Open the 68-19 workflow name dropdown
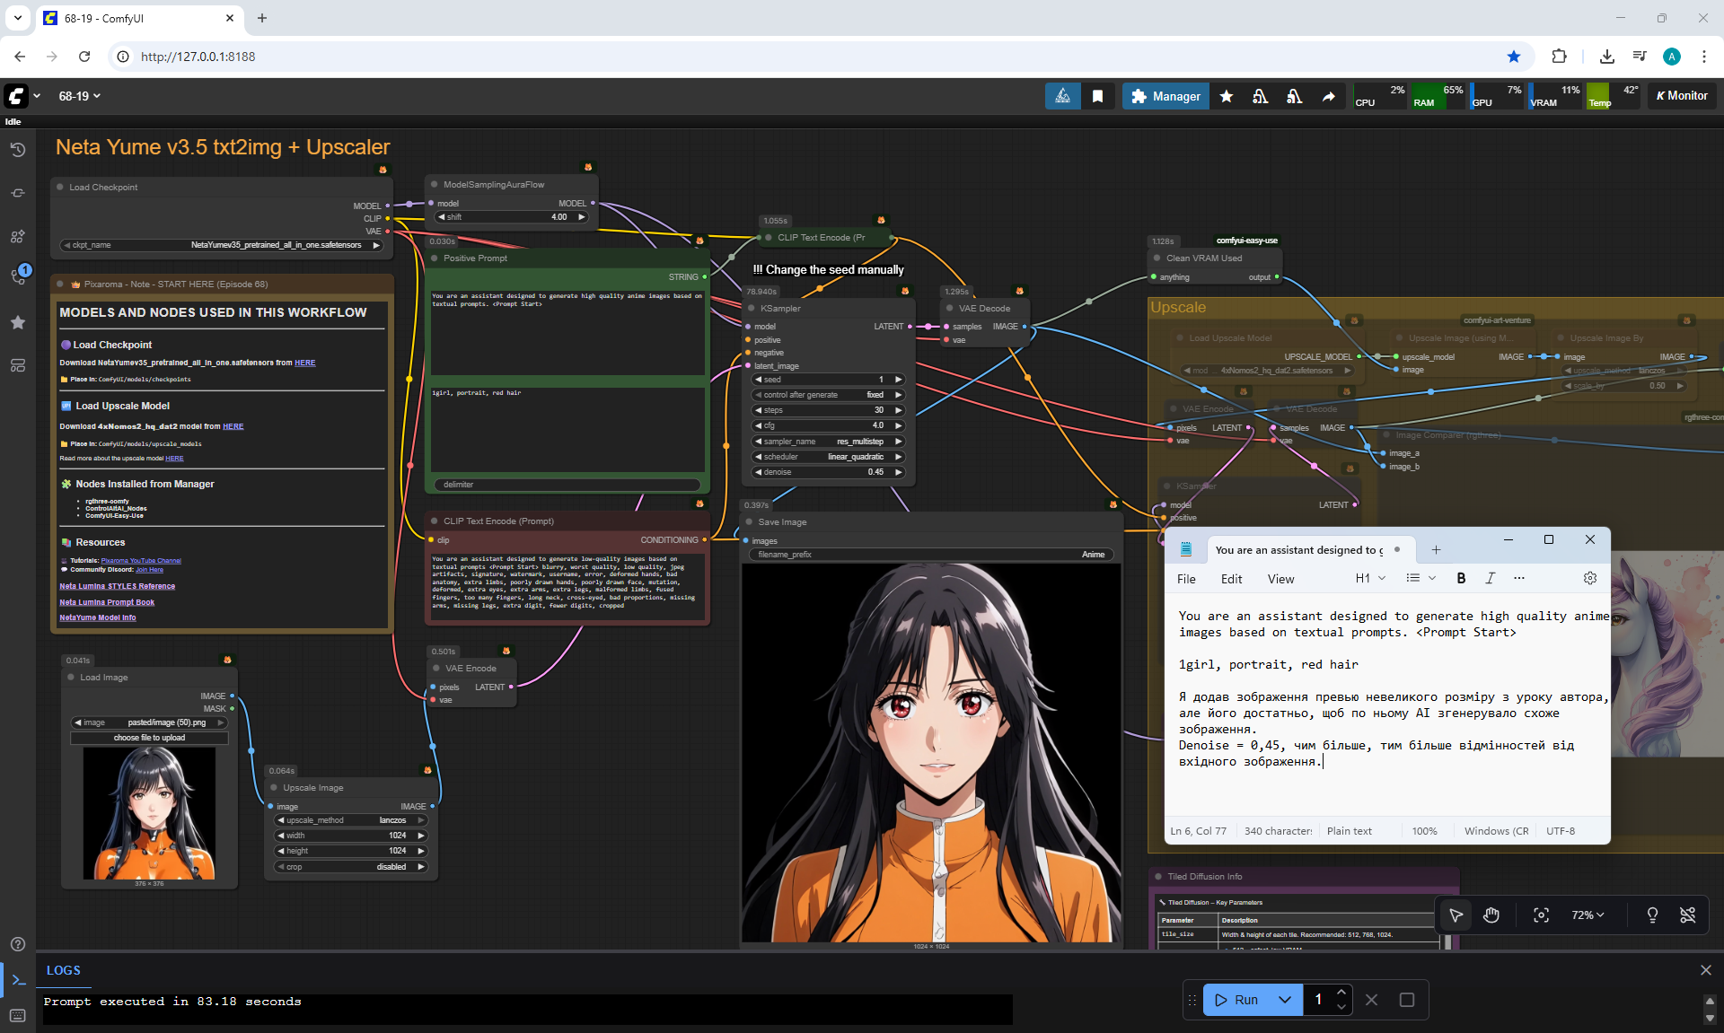The height and width of the screenshot is (1033, 1724). point(80,96)
